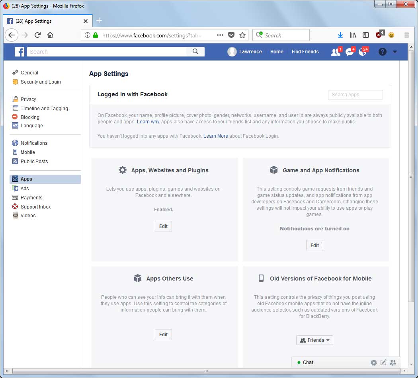Open the globe notifications icon

pos(363,52)
